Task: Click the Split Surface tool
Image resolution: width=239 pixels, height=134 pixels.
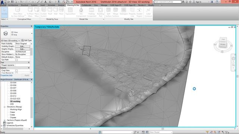Action: [109, 12]
